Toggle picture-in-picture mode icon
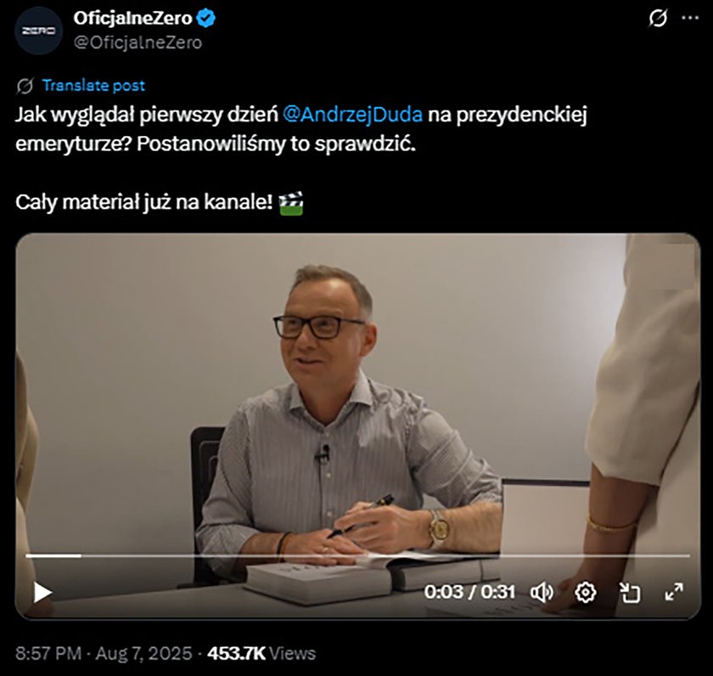Screen dimensions: 713x676 (x=630, y=592)
